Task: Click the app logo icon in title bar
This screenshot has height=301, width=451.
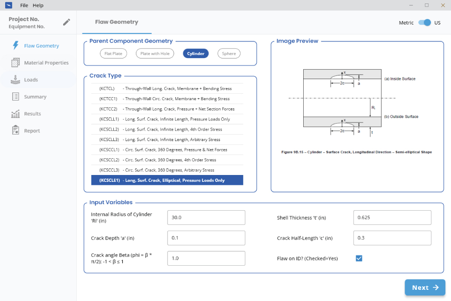Action: coord(9,6)
